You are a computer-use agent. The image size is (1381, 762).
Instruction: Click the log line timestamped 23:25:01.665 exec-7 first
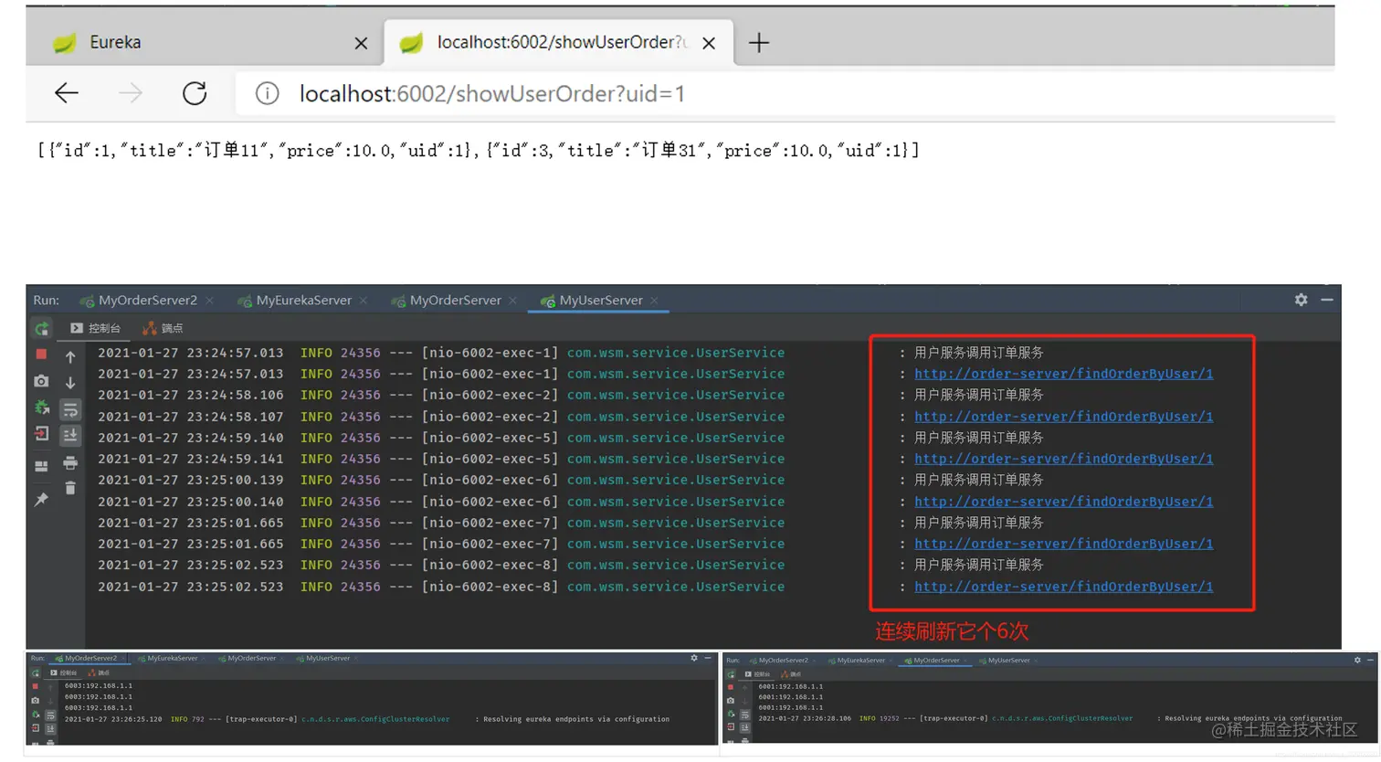pyautogui.click(x=570, y=523)
